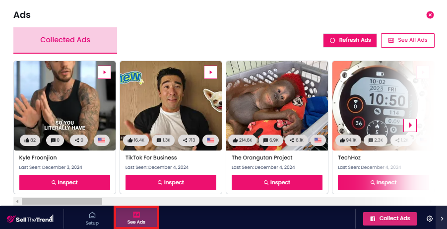
Task: Open See All Ads
Action: click(x=408, y=40)
